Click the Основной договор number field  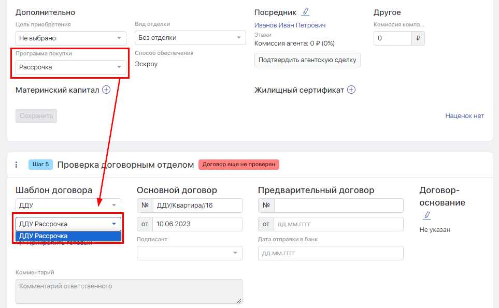pyautogui.click(x=197, y=206)
